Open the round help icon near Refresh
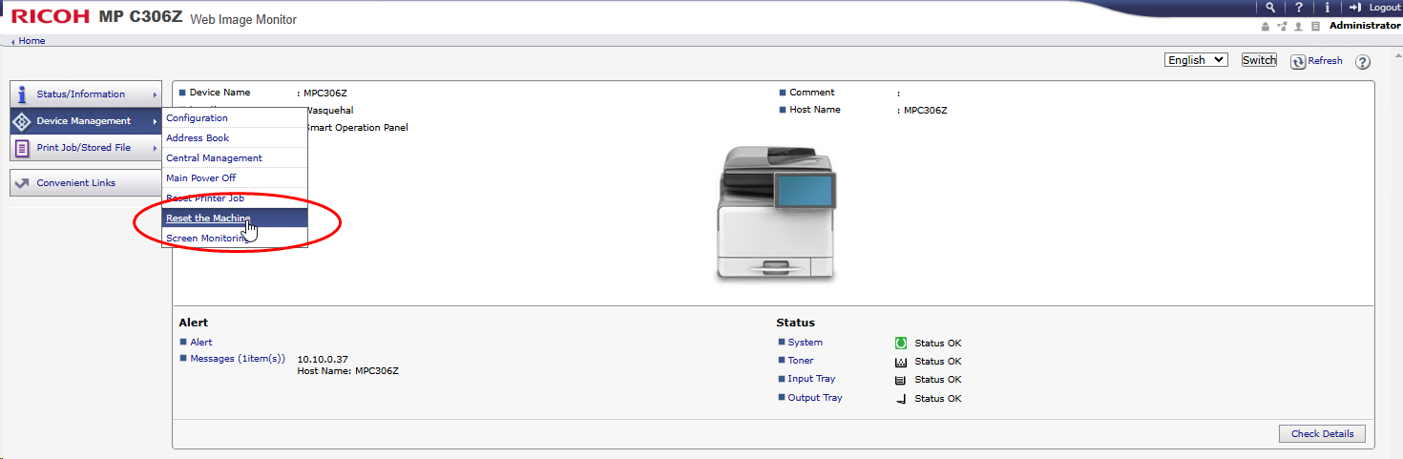Viewport: 1403px width, 459px height. click(1363, 62)
